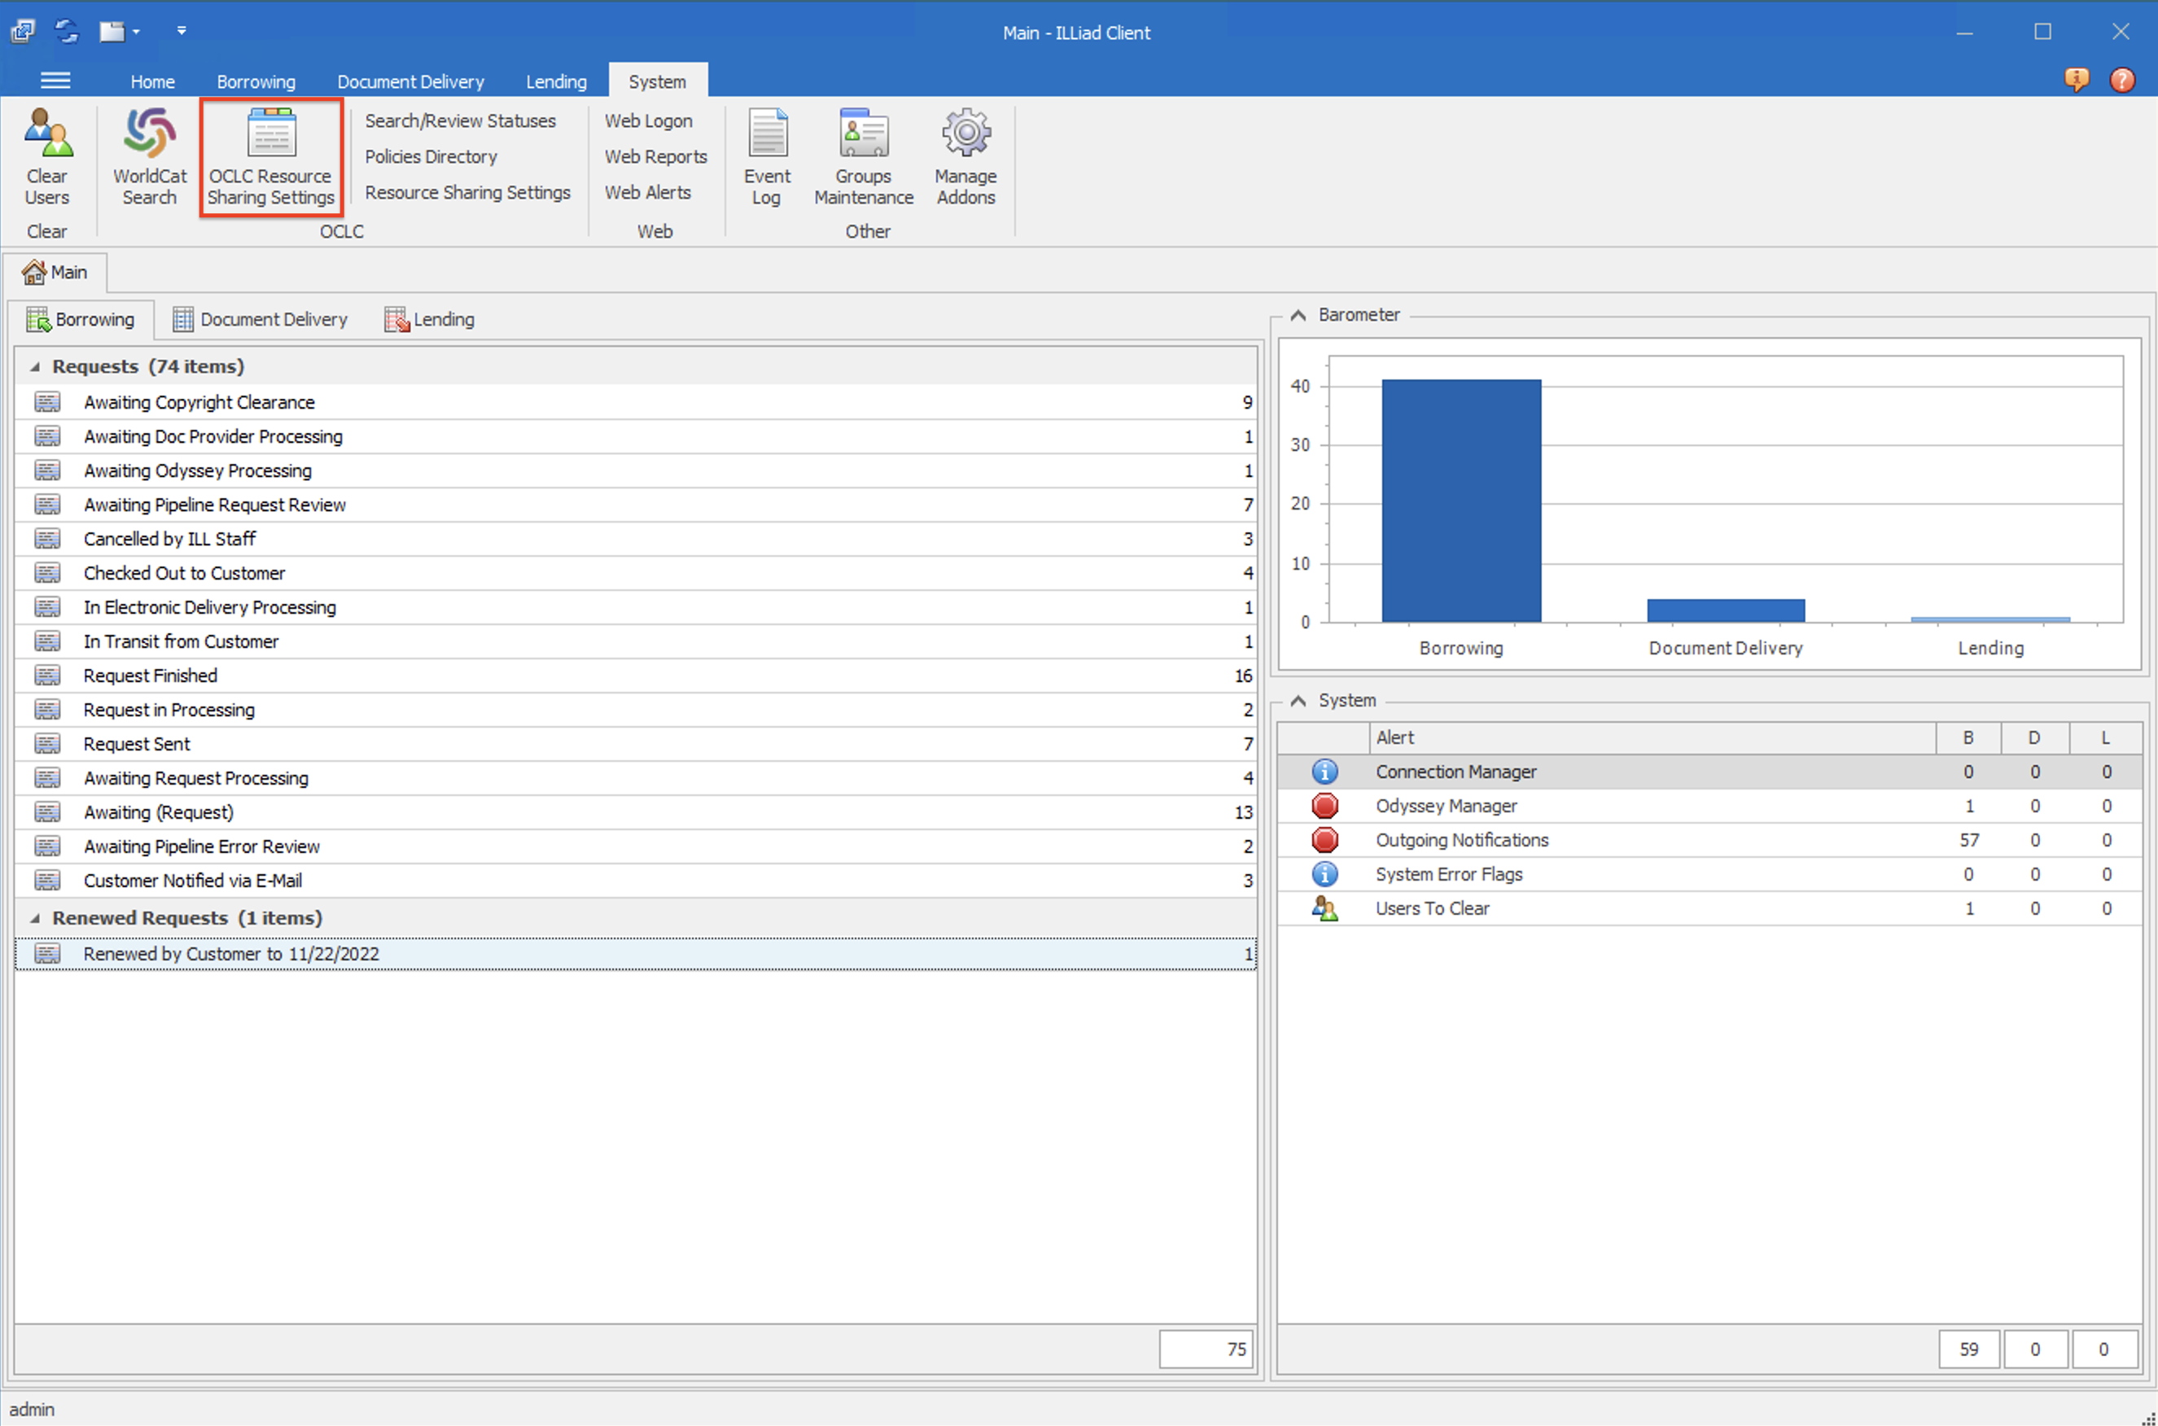
Task: Click the about exclamation icon
Action: coord(2077,80)
